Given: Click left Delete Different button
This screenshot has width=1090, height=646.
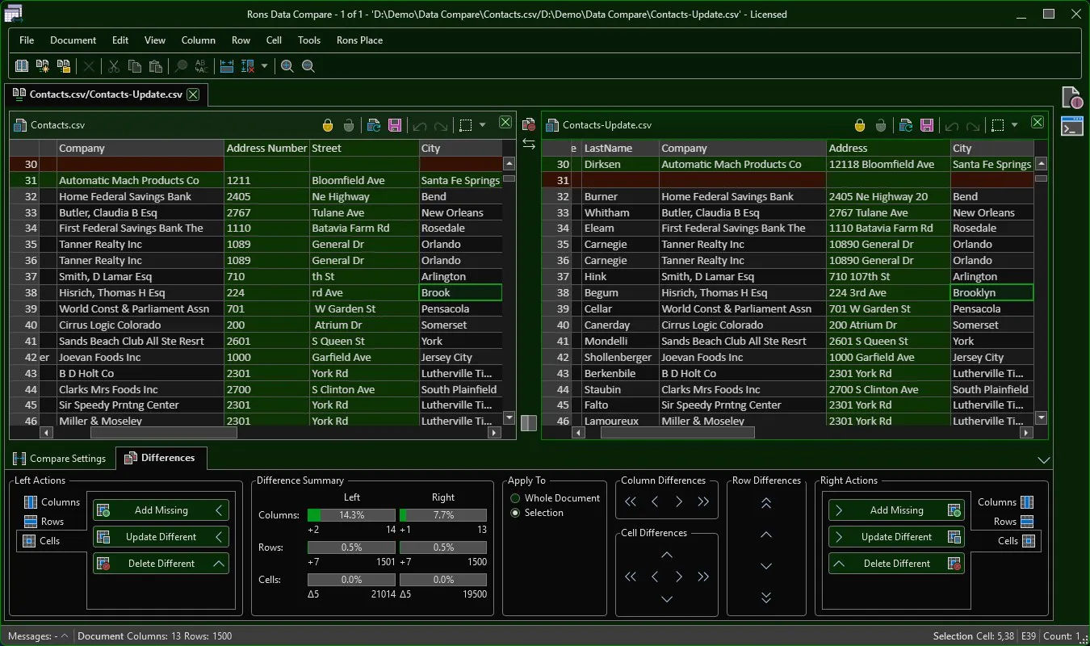Looking at the screenshot, I should (161, 564).
